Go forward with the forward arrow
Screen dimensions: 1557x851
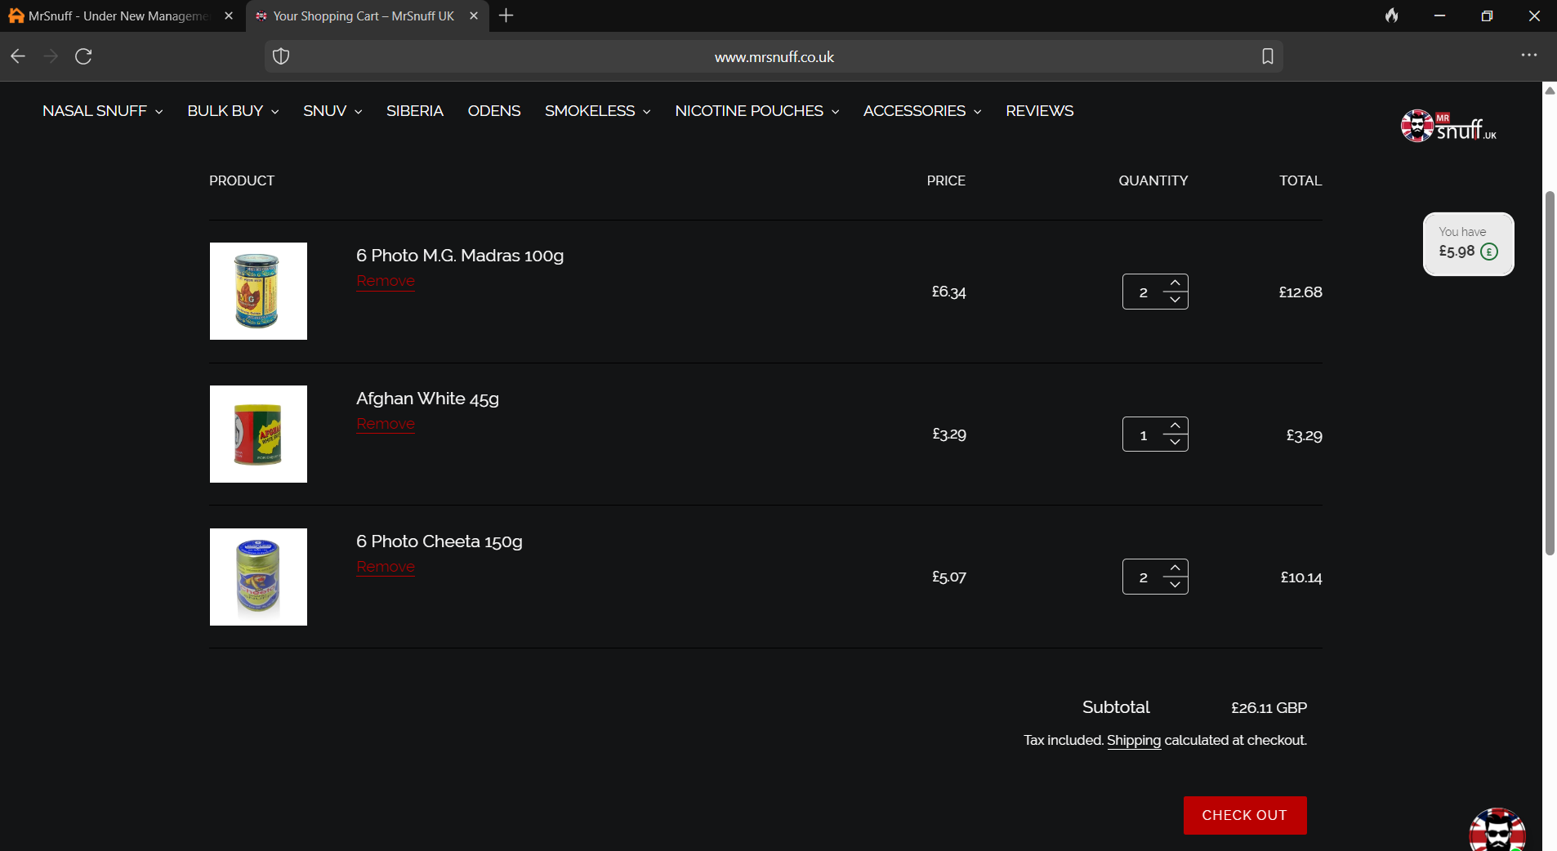51,56
